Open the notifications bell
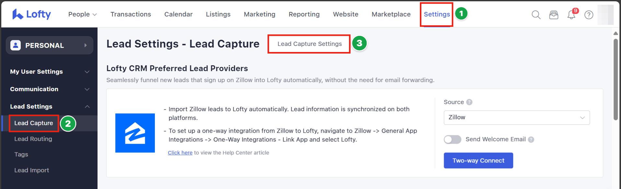This screenshot has height=189, width=621. pyautogui.click(x=571, y=15)
